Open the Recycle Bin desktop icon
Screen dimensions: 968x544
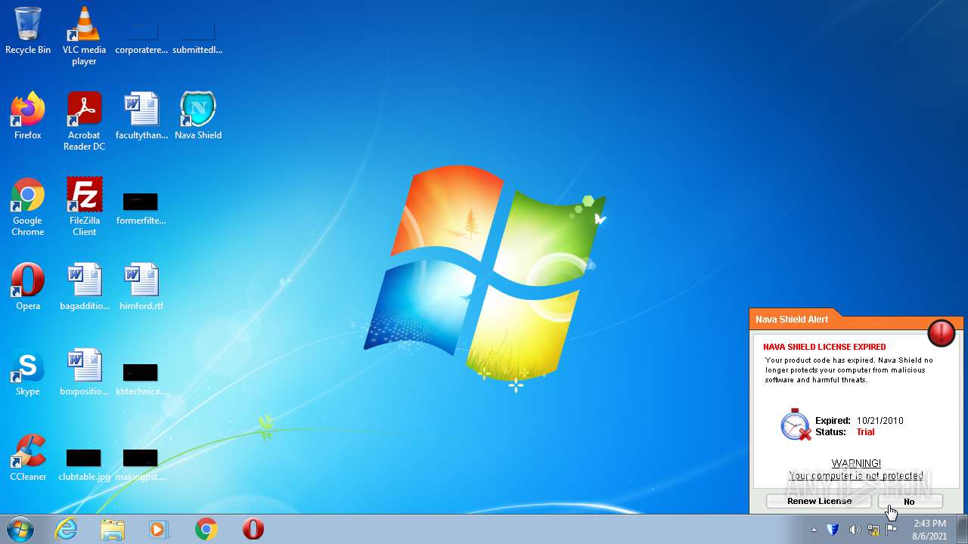click(28, 30)
